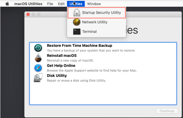
Task: Click 'Reinstall a new copy of macOS.' description
Action: click(70, 61)
